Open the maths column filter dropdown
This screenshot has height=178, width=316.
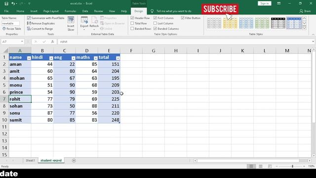95,58
